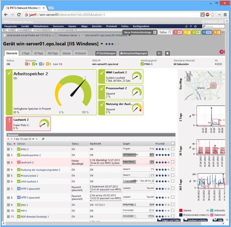The width and height of the screenshot is (231, 227).
Task: Click the Neue Protokolleinträge button
Action: point(139,32)
